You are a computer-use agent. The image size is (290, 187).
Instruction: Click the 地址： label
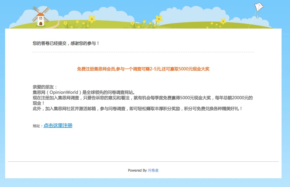pyautogui.click(x=38, y=126)
